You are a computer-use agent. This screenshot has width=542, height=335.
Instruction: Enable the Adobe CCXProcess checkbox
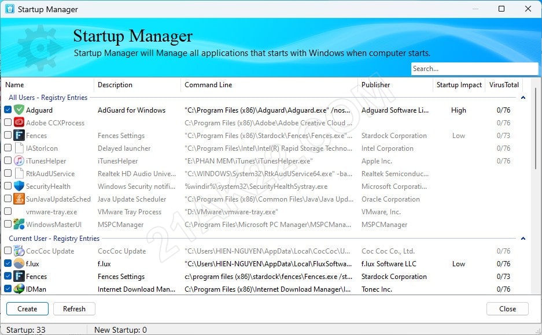(8, 122)
